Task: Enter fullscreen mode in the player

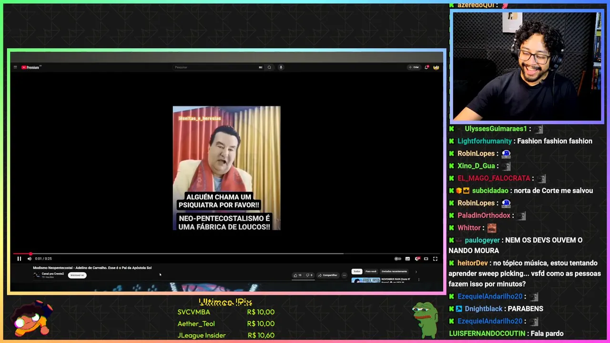Action: coord(435,259)
